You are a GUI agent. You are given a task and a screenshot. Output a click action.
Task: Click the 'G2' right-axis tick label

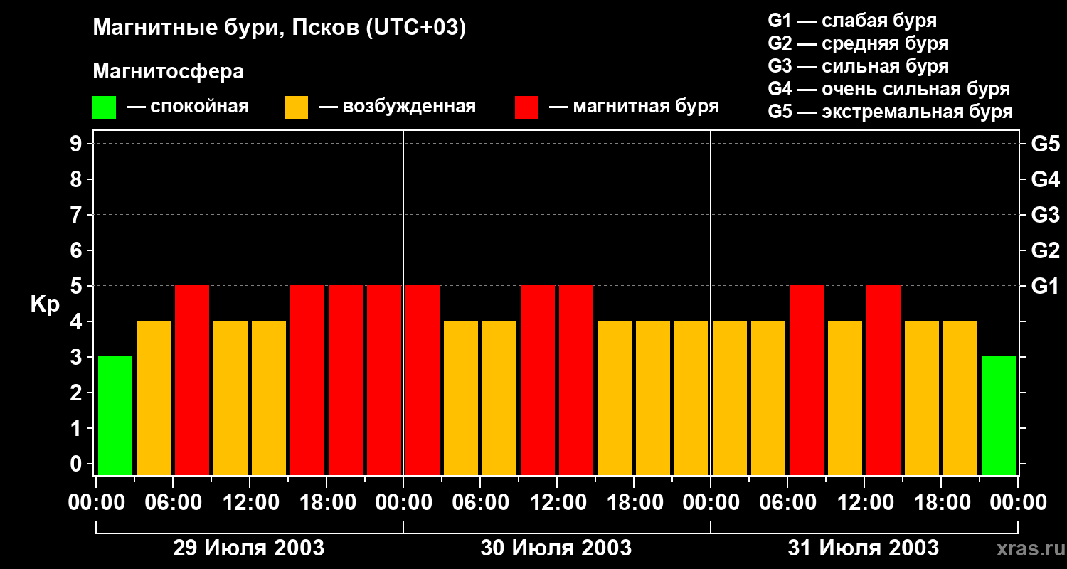click(x=1045, y=250)
